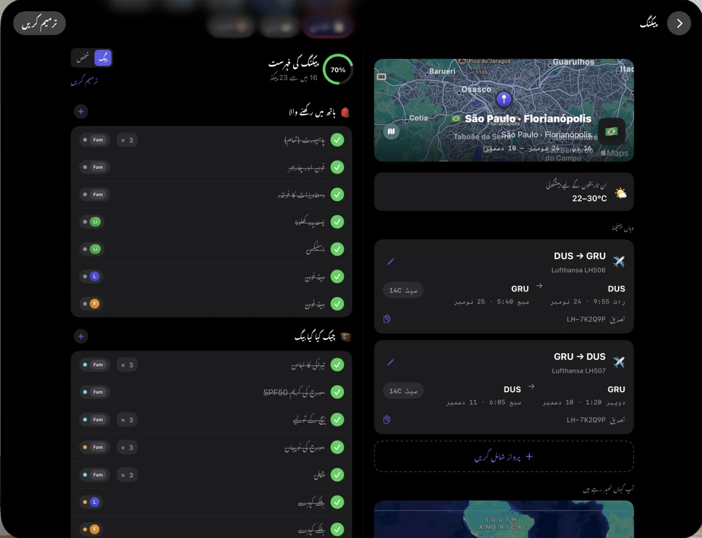Image resolution: width=702 pixels, height=538 pixels.
Task: Click the Lufthansa LH507 flight label
Action: tap(579, 371)
